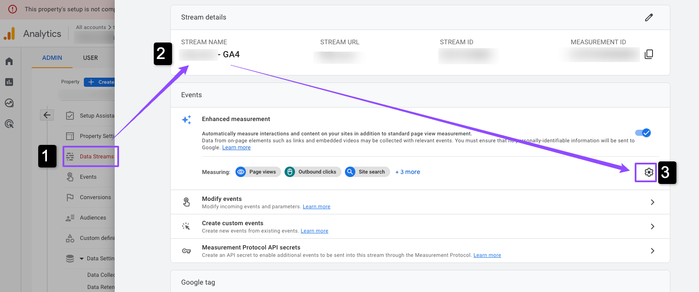Open Reports bar chart sidebar icon
Image resolution: width=699 pixels, height=292 pixels.
pyautogui.click(x=9, y=82)
